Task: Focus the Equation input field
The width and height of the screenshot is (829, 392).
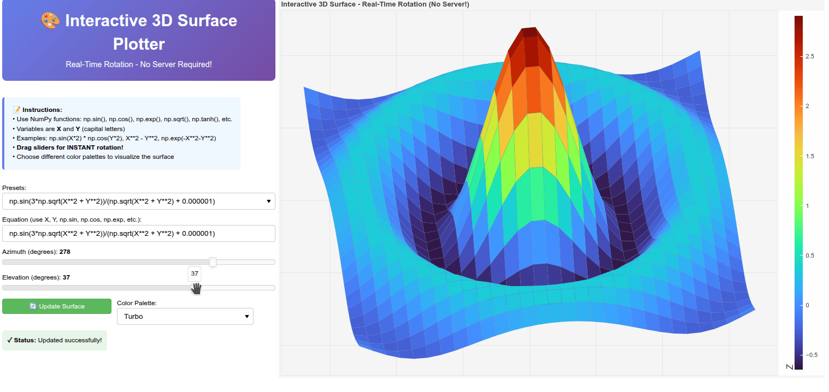Action: click(138, 234)
